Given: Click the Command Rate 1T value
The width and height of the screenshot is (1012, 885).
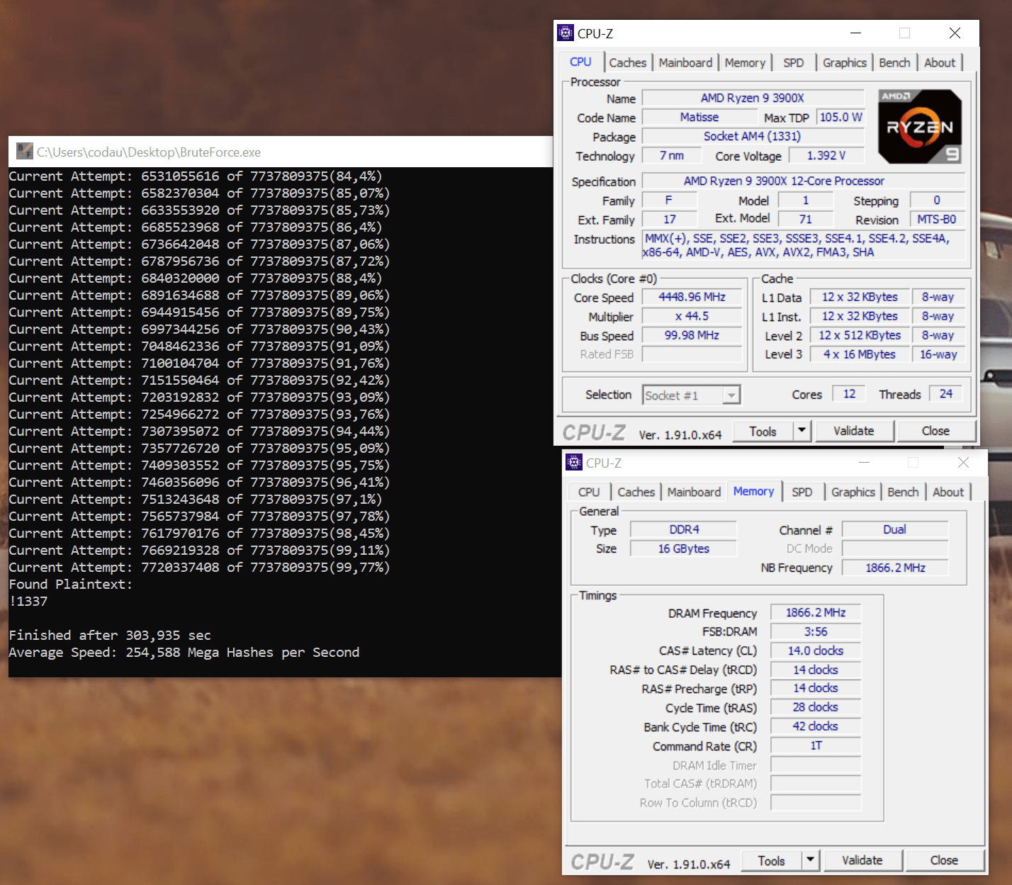Looking at the screenshot, I should pos(816,745).
